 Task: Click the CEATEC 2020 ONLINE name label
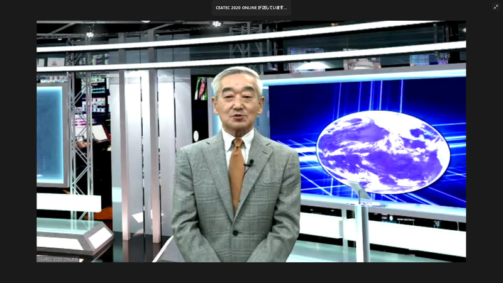tap(58, 259)
